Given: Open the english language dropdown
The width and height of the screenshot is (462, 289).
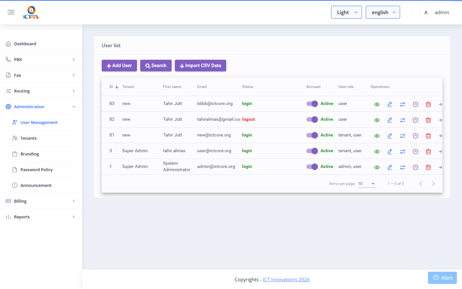Looking at the screenshot, I should click(x=383, y=12).
